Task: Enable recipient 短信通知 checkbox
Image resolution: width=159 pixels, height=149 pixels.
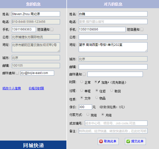Action: [x=142, y=29]
